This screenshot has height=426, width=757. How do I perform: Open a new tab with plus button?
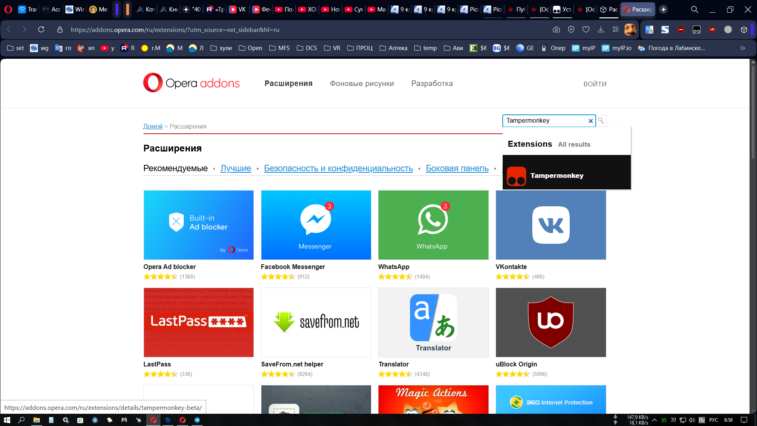tap(664, 9)
